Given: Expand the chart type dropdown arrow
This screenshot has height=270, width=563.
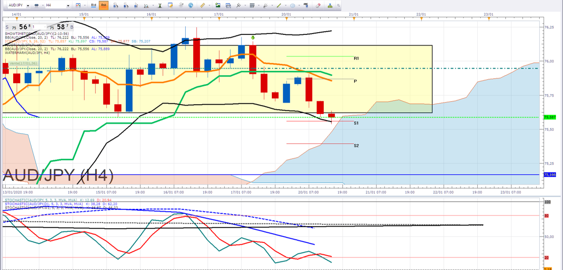Looking at the screenshot, I should 85,5.
